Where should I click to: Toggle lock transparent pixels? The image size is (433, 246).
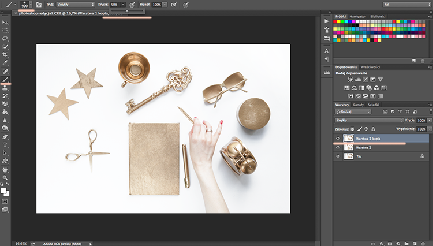(353, 129)
